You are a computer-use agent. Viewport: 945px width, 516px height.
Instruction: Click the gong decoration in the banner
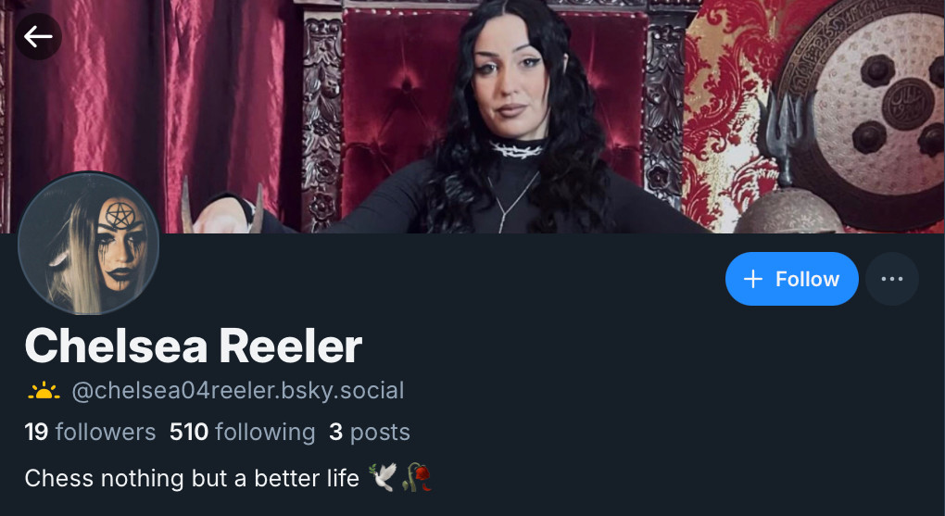click(x=868, y=108)
